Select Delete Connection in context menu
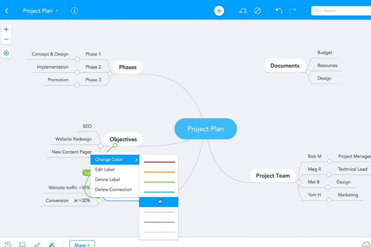The width and height of the screenshot is (371, 247). click(x=113, y=189)
